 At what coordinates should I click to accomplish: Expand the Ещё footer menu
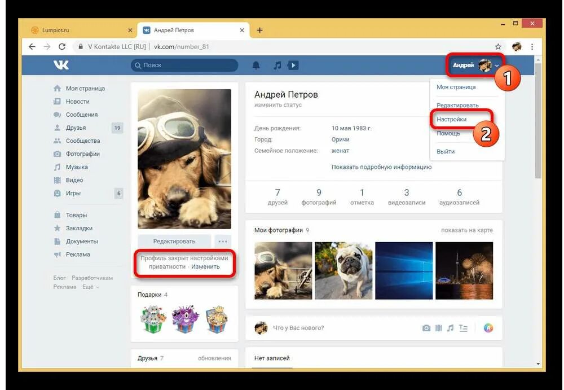point(90,287)
